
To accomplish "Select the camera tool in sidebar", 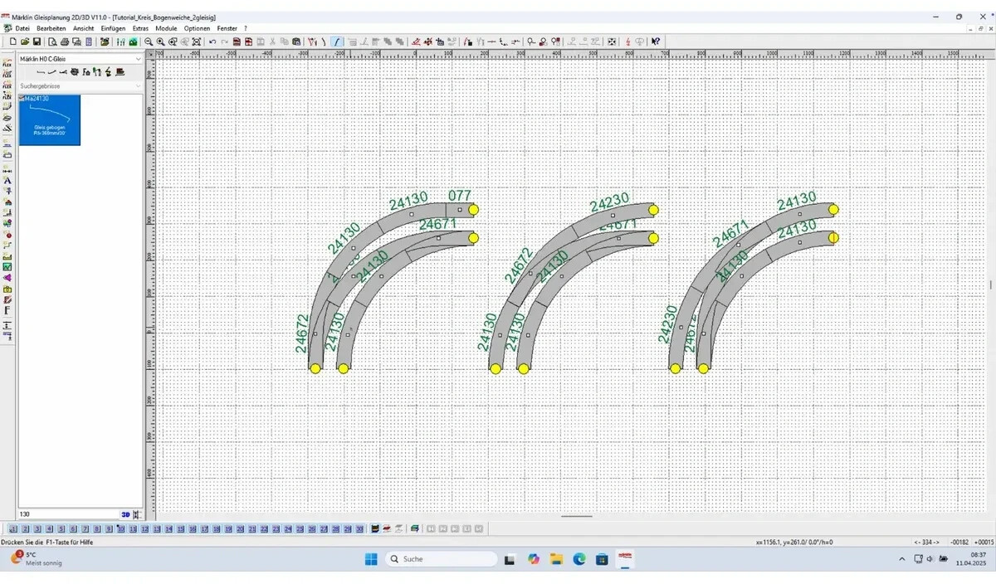I will tap(7, 289).
